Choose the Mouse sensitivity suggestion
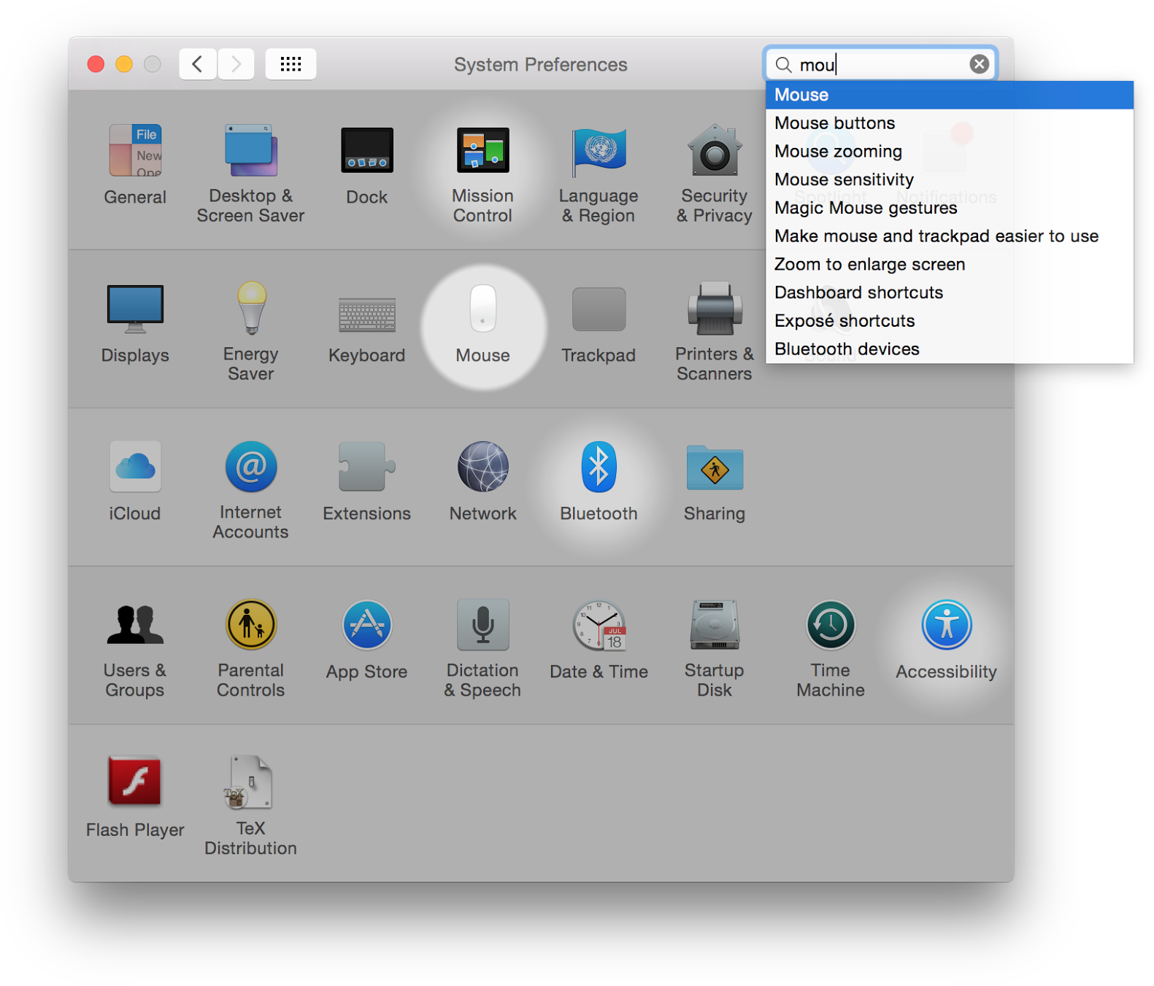The width and height of the screenshot is (1154, 986). click(x=949, y=179)
